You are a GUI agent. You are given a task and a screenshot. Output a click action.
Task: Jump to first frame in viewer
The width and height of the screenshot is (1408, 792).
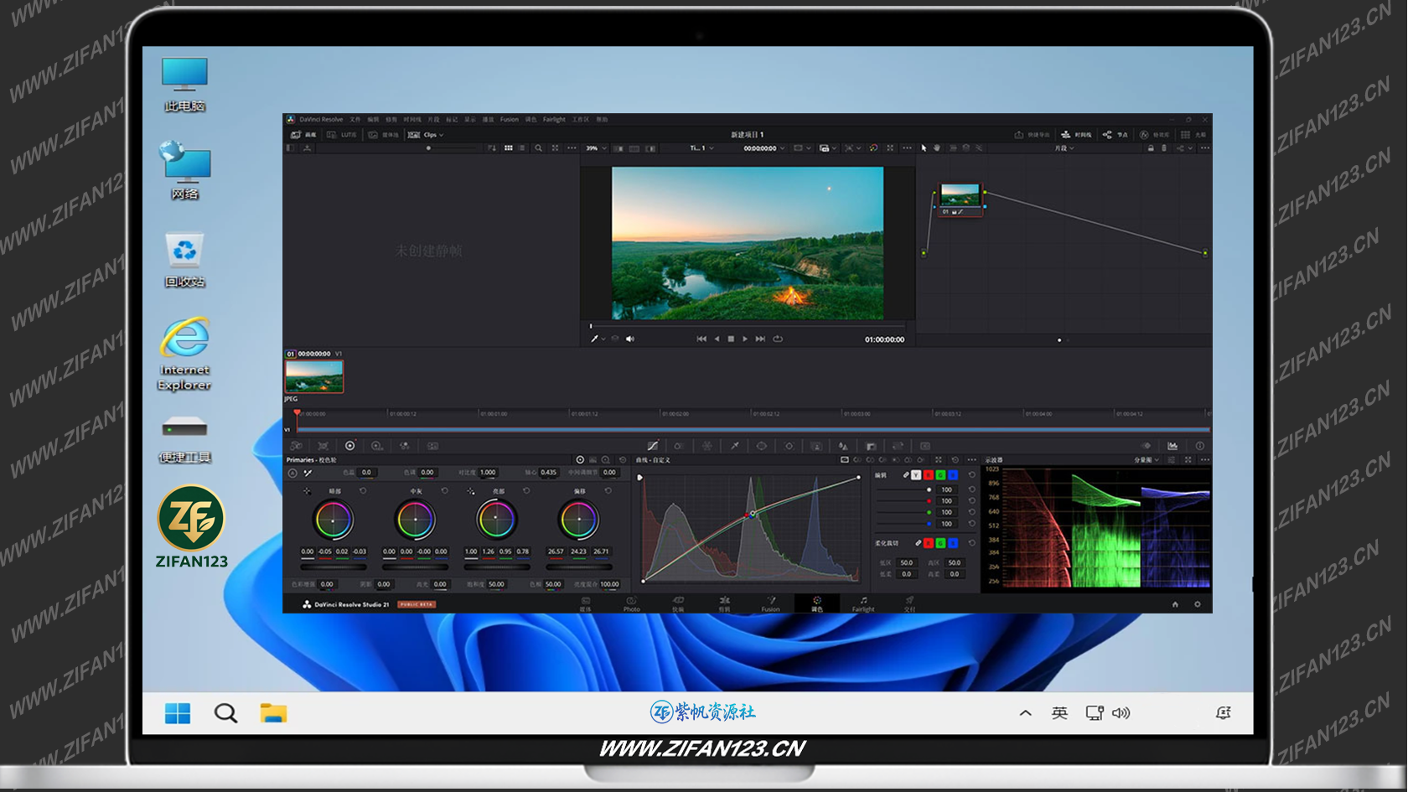click(x=701, y=339)
